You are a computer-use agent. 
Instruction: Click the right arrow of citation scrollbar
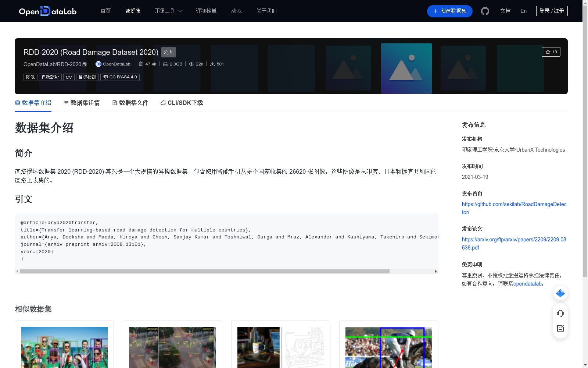(x=436, y=271)
